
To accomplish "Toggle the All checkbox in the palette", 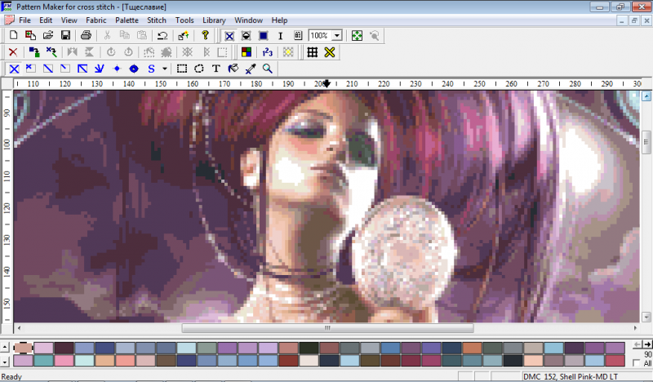I will click(x=636, y=363).
